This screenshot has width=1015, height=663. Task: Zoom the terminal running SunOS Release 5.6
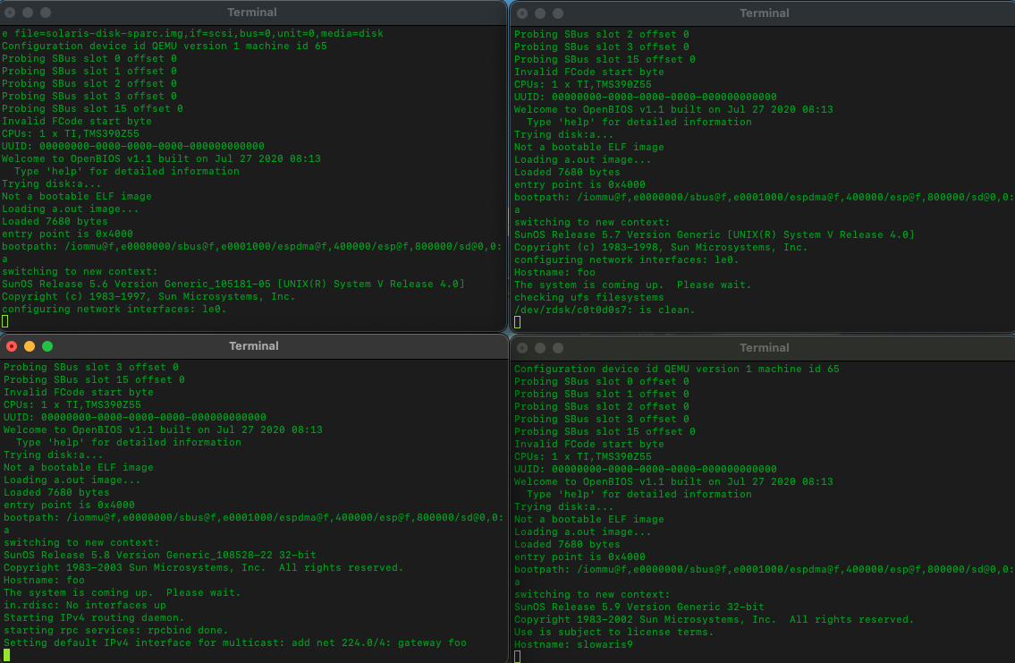tap(46, 13)
